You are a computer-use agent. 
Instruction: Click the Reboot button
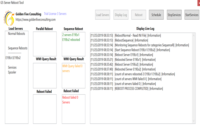coord(138,15)
